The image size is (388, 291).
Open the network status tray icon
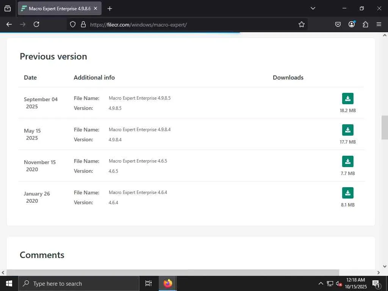330,283
